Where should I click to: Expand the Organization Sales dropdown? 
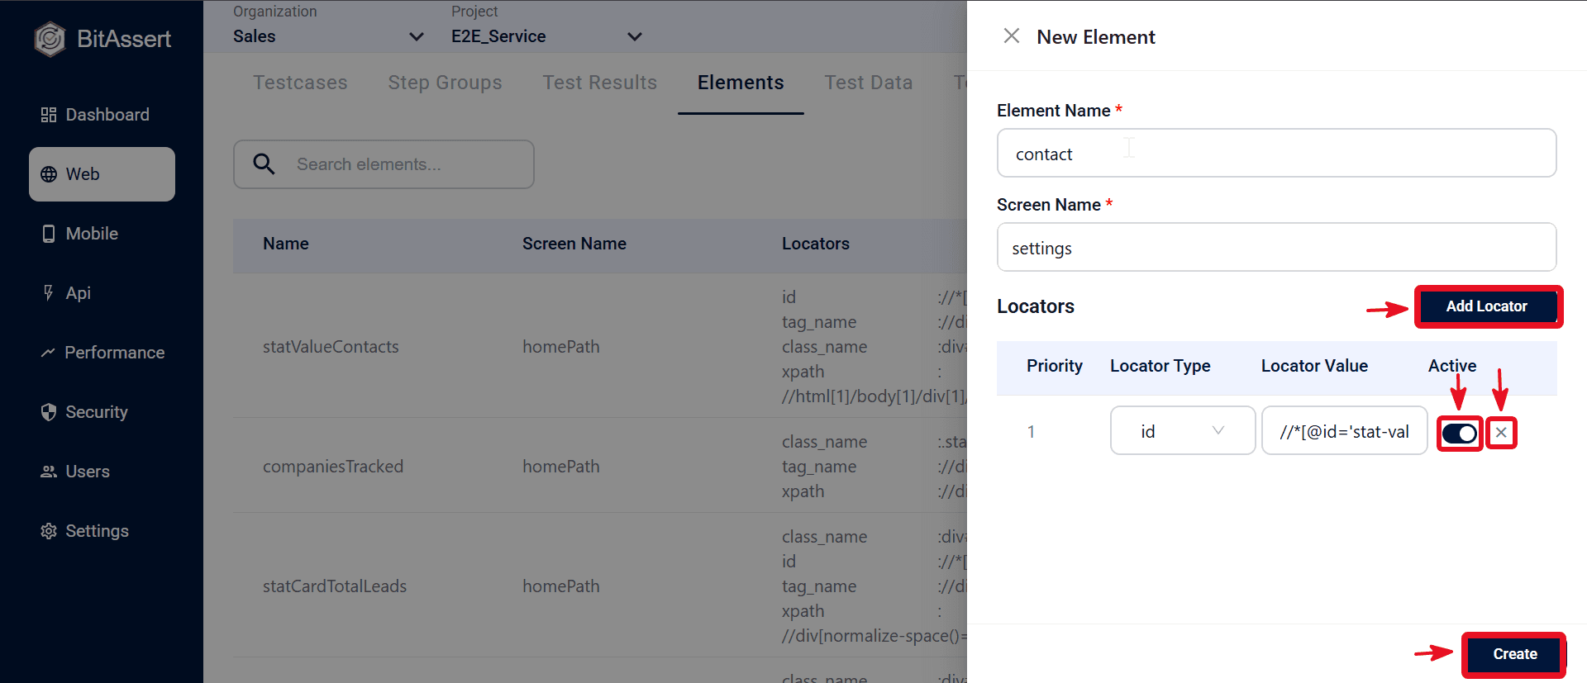tap(328, 36)
